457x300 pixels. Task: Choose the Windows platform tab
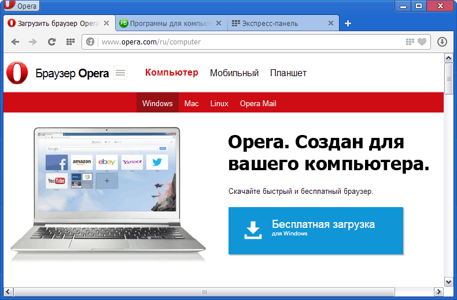coord(157,103)
